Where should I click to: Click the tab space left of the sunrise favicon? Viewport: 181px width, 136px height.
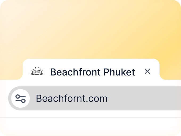coord(27,72)
